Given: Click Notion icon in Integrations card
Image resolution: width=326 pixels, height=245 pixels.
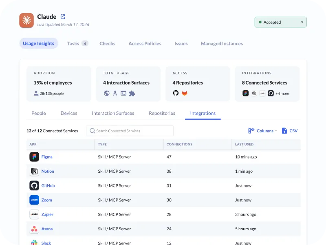Looking at the screenshot, I should pyautogui.click(x=254, y=94).
